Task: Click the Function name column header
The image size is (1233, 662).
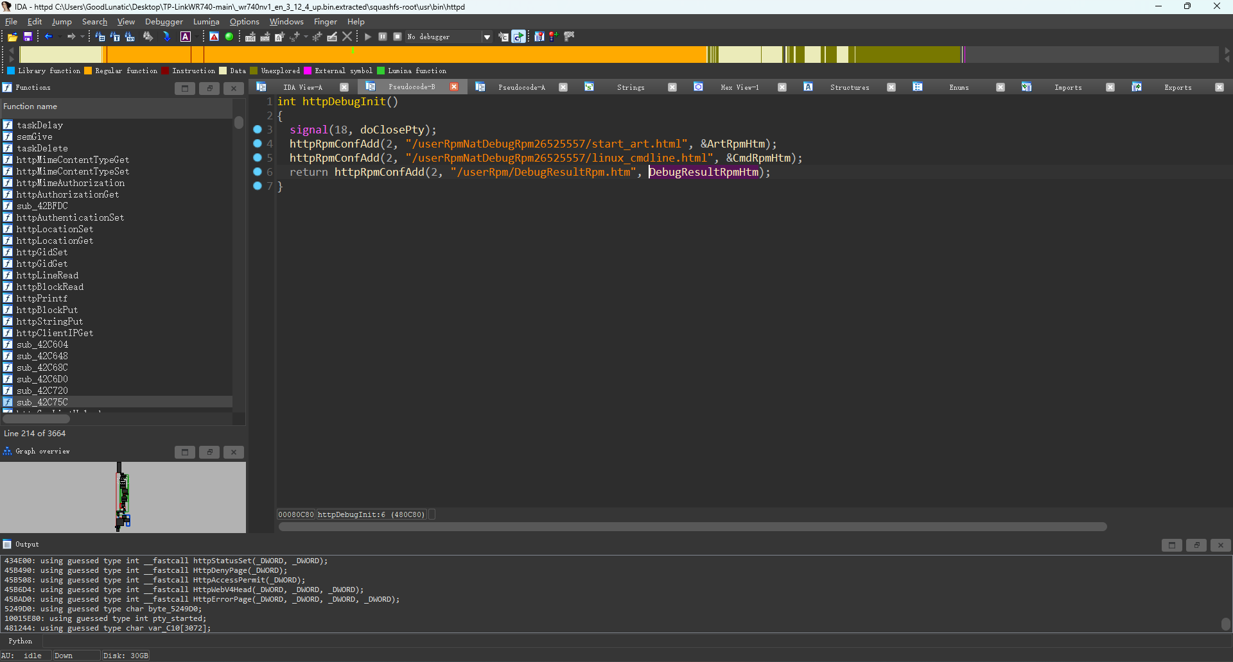Action: 116,106
